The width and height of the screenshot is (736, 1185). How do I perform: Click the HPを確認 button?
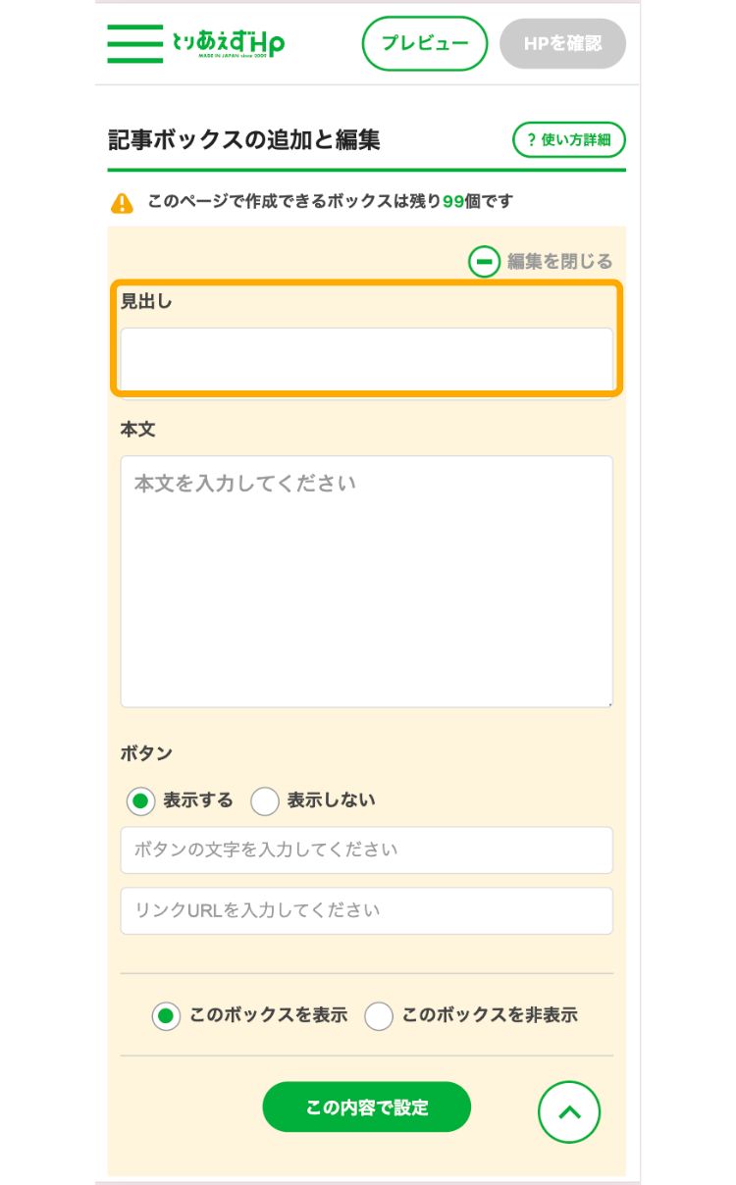[x=562, y=44]
